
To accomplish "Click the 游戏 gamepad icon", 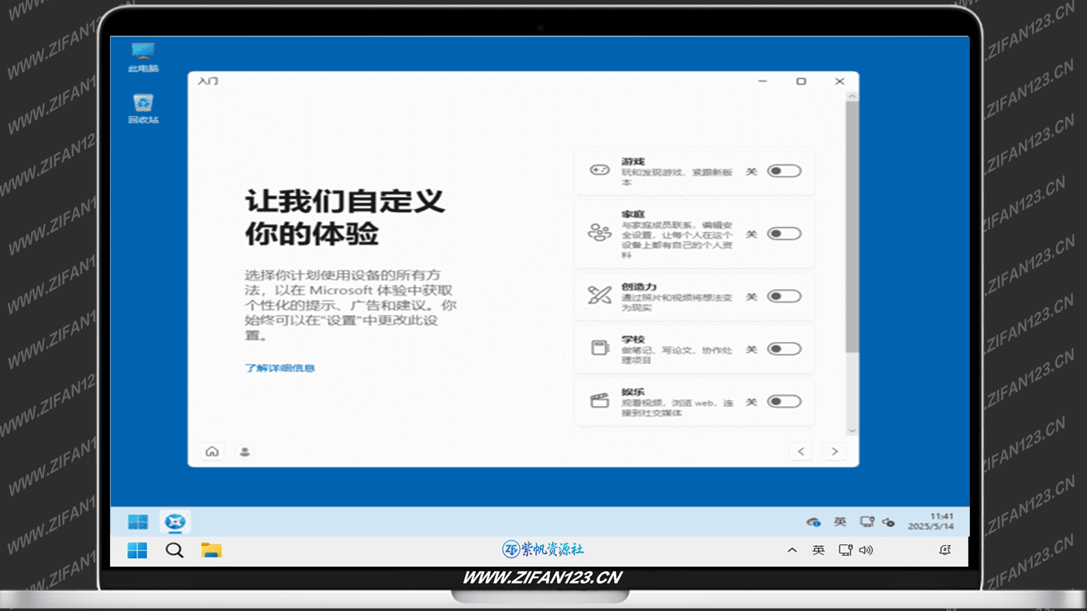I will pos(599,170).
